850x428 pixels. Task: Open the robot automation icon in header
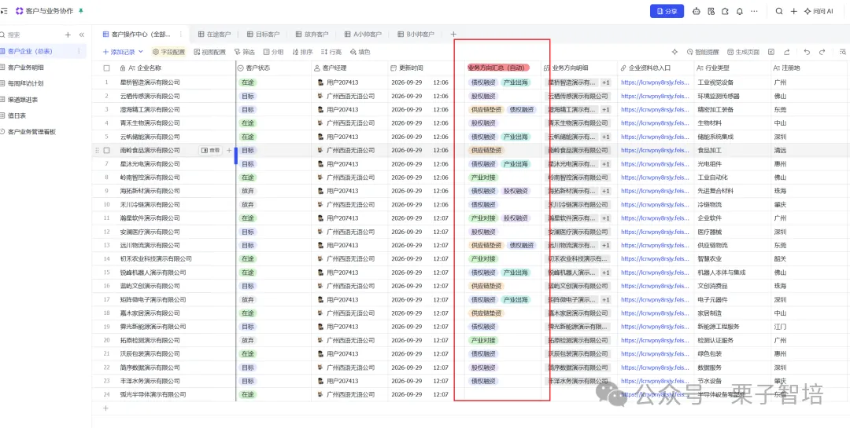point(697,11)
